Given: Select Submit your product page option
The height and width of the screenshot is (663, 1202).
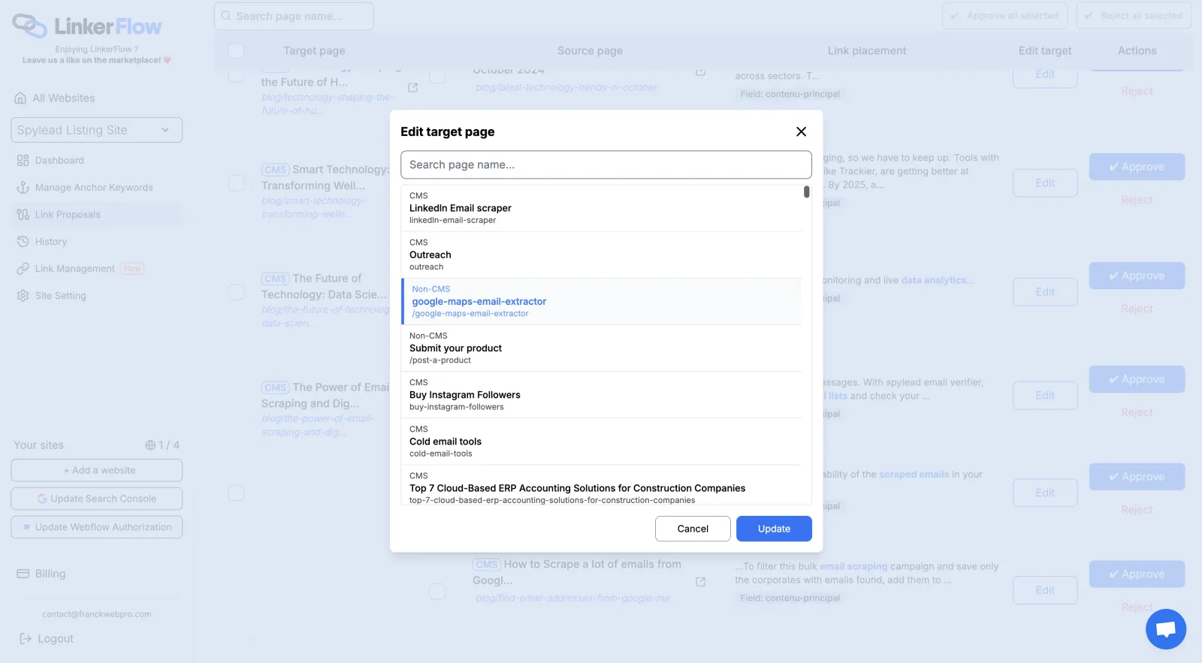Looking at the screenshot, I should tap(602, 348).
